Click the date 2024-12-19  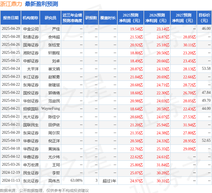coord(11,173)
